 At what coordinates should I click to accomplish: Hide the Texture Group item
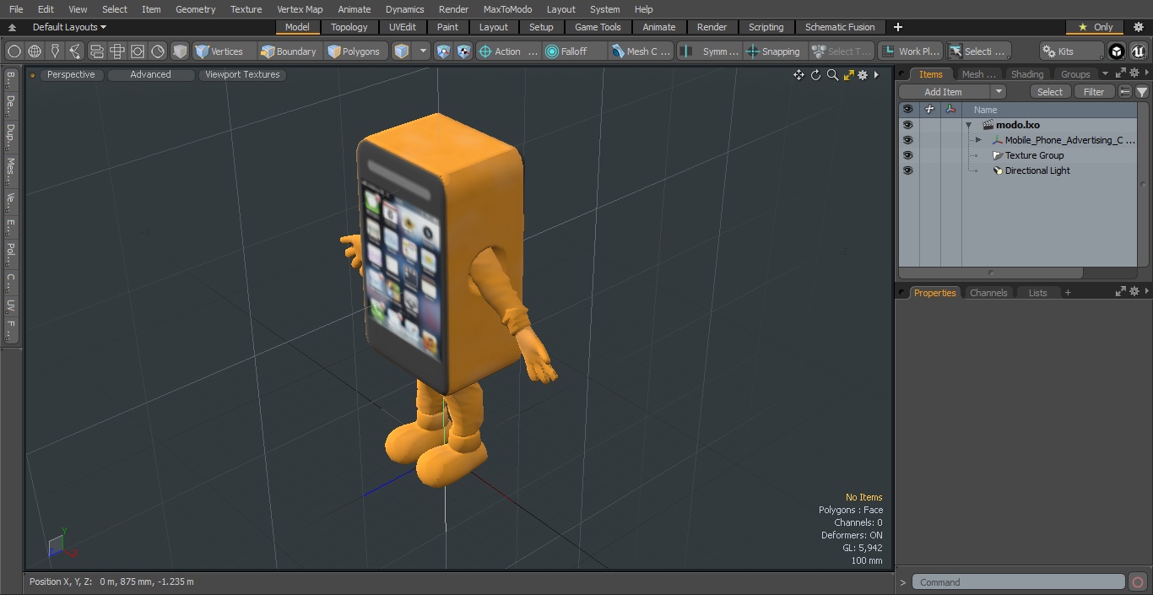tap(907, 155)
